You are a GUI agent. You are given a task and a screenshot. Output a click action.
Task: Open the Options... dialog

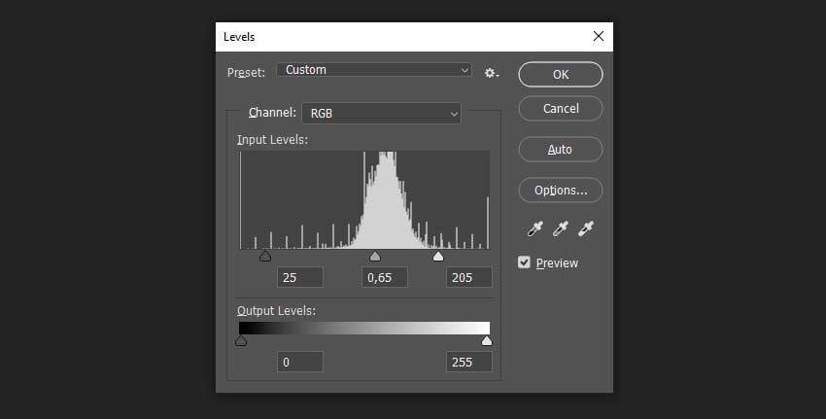tap(561, 191)
